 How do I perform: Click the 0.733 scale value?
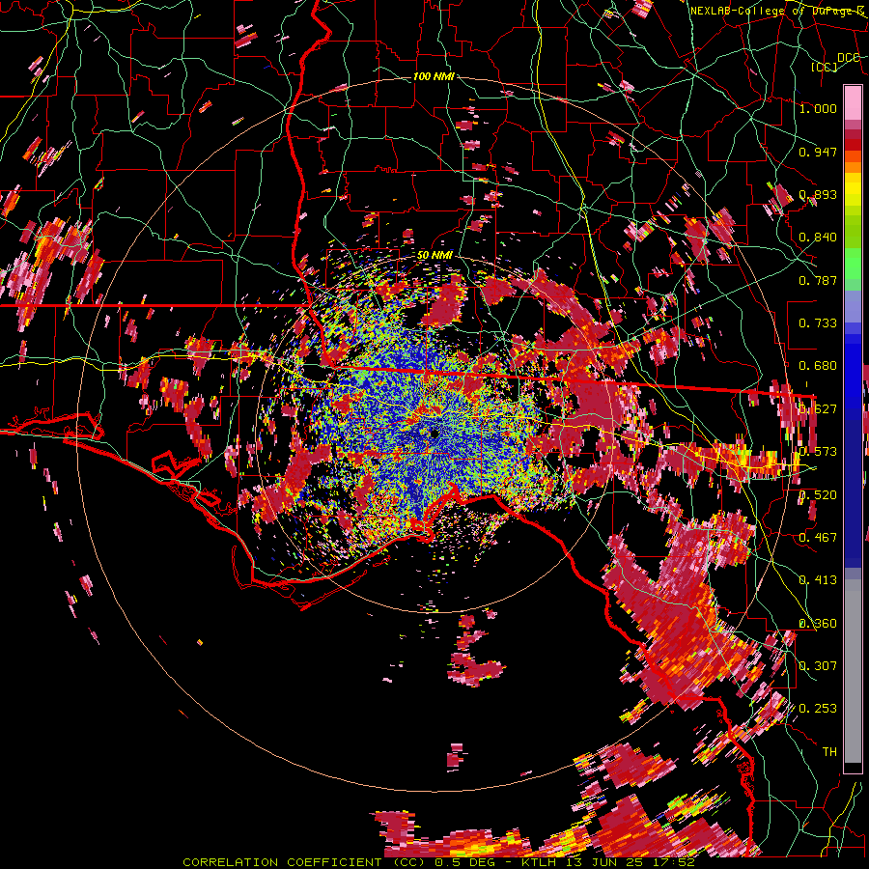(x=818, y=323)
